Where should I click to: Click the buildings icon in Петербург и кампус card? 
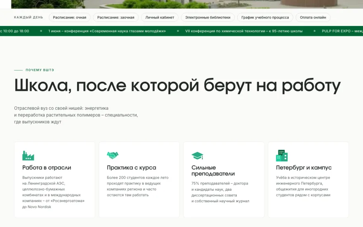tap(282, 156)
